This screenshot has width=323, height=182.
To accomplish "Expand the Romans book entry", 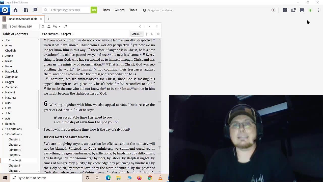I will tap(3, 124).
